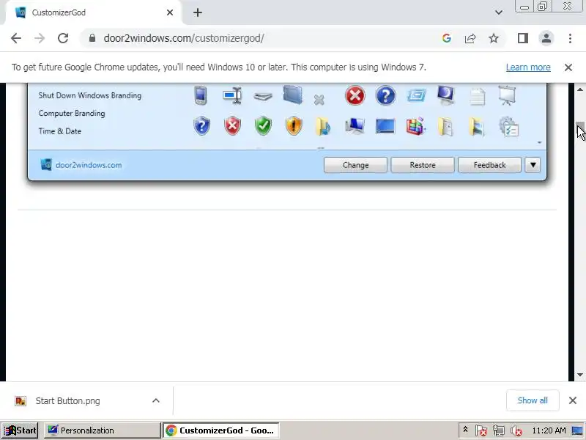Click the taskbar clock 11:20 AM
This screenshot has width=586, height=440.
point(549,430)
